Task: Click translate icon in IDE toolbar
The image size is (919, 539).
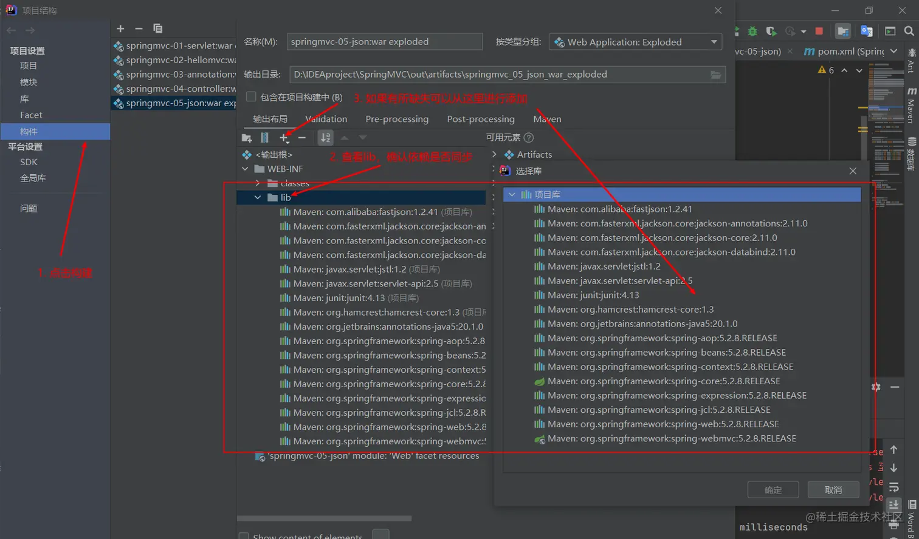Action: 867,31
